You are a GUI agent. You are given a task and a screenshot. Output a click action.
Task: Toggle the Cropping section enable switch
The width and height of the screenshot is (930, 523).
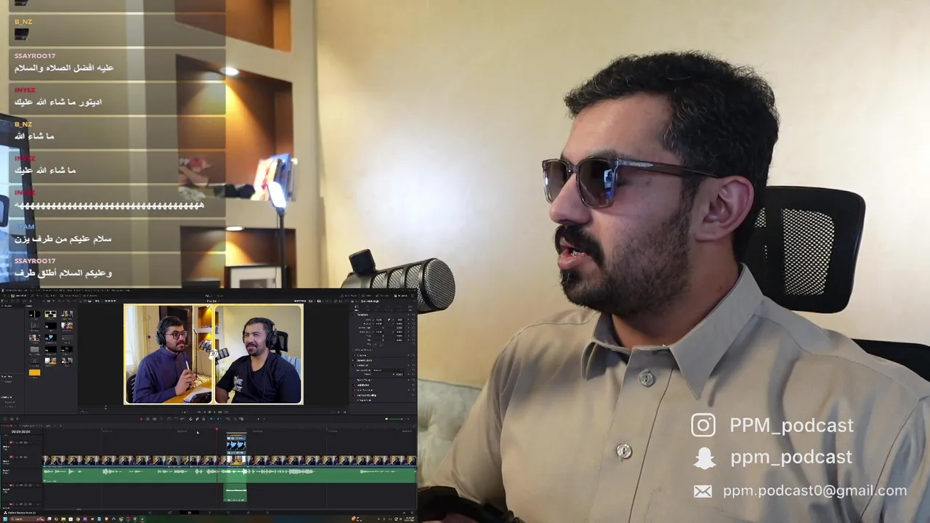tap(355, 355)
